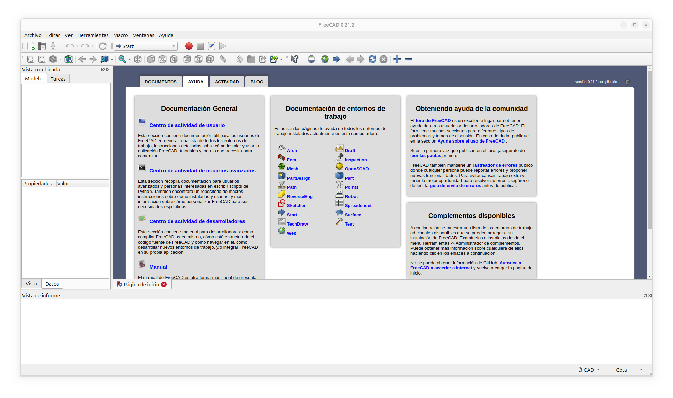Activate the measure distance ruler icon
Screen dimensions: 673x398
pos(223,59)
